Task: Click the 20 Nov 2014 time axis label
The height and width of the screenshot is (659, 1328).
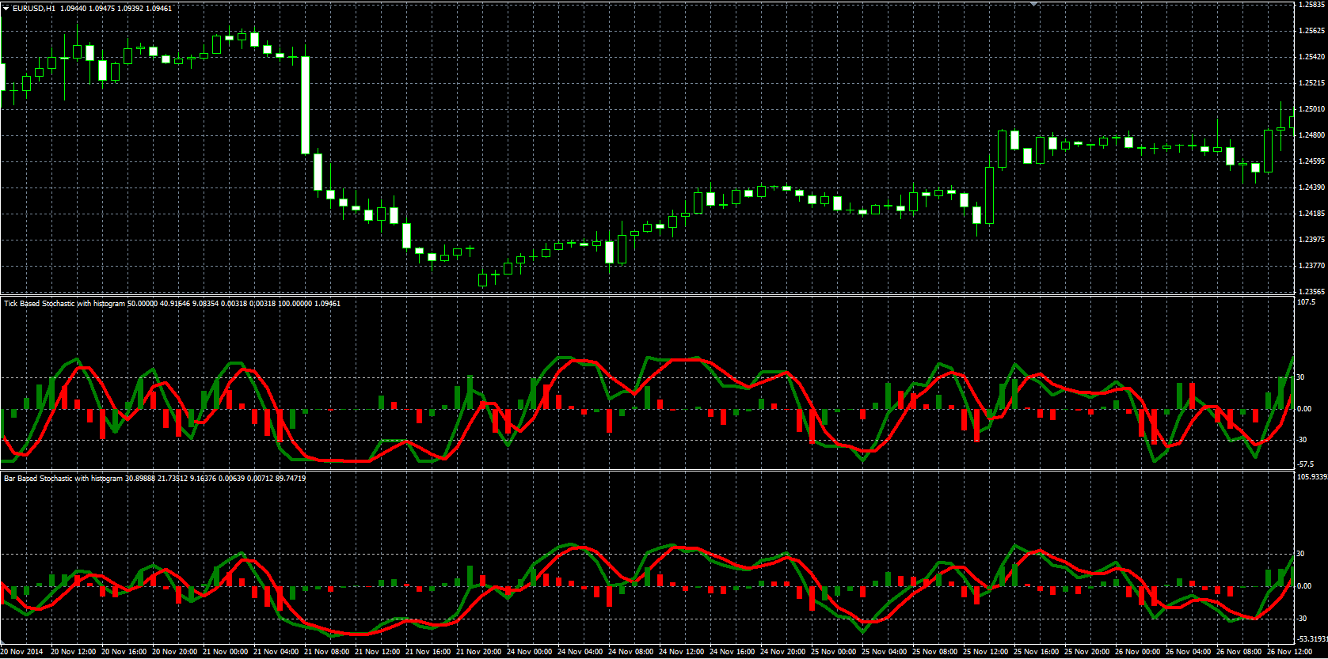Action: click(x=21, y=652)
